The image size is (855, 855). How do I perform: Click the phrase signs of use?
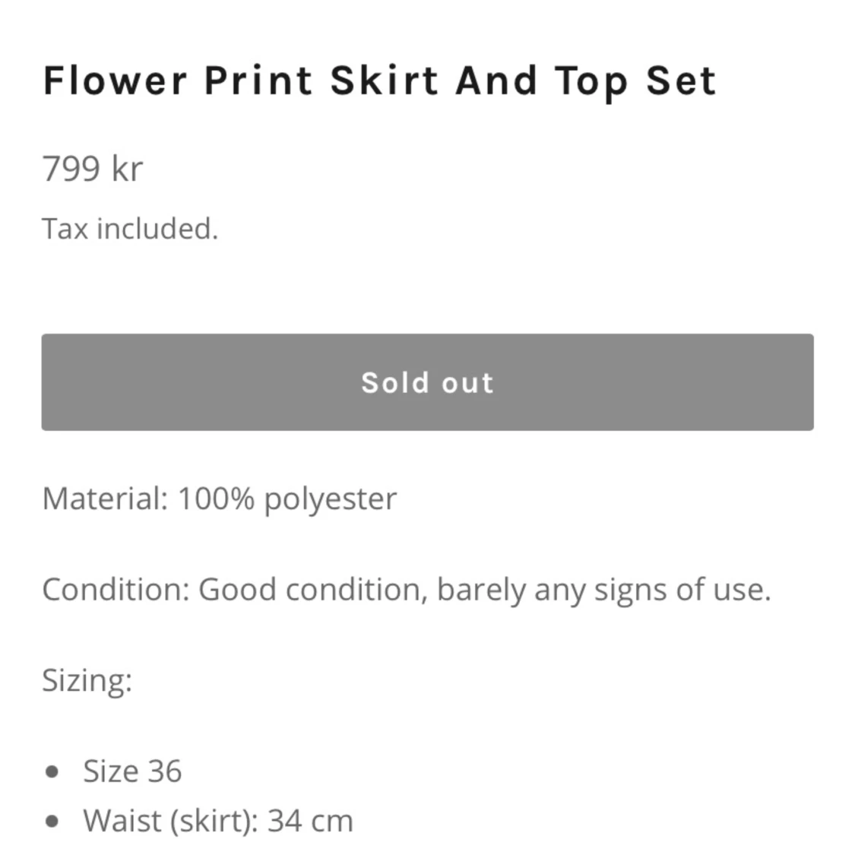(x=682, y=591)
